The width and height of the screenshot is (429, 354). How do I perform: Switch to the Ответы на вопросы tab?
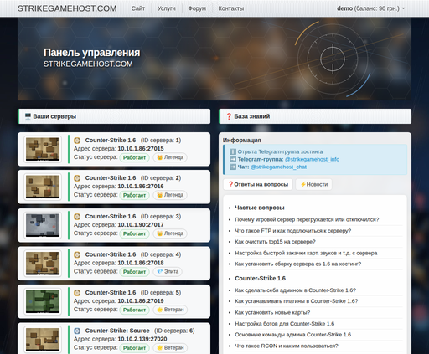click(x=258, y=184)
